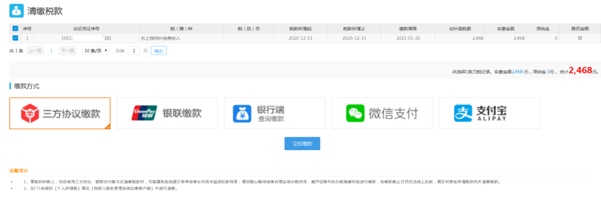Click the 是否逾期 column header
This screenshot has height=208, width=601.
579,29
